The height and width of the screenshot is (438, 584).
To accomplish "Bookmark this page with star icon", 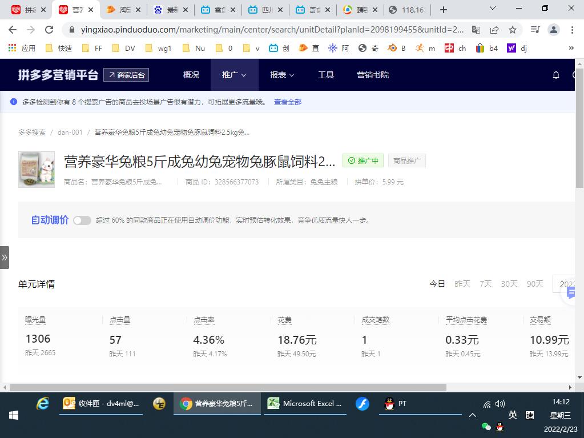I will coord(513,30).
